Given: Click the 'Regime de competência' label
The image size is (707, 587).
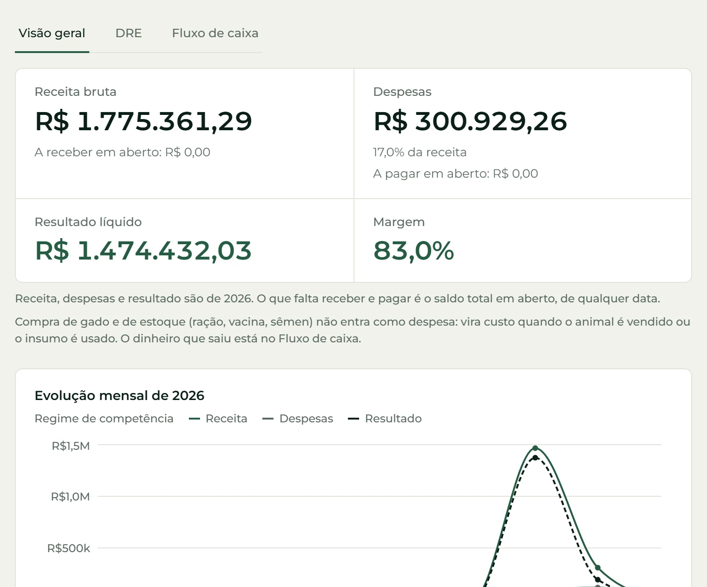Looking at the screenshot, I should pos(104,419).
